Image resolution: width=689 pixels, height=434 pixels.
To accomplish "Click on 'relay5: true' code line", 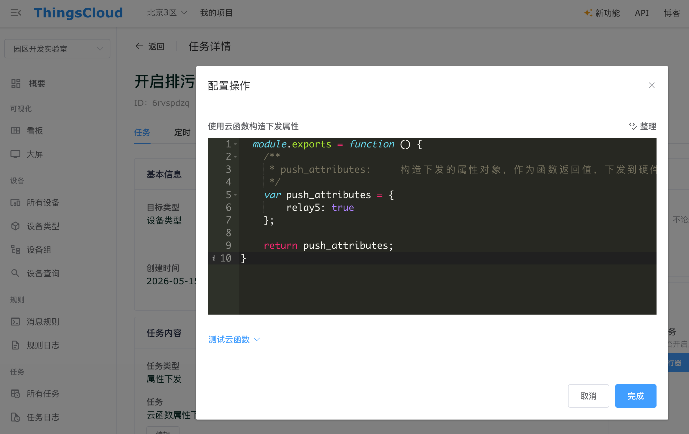I will point(320,208).
